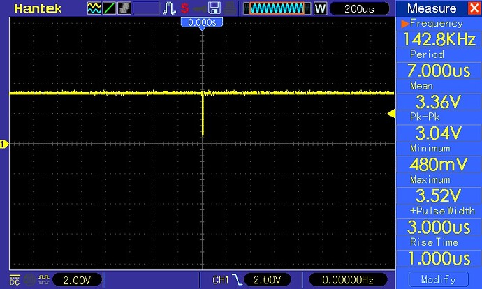Click the grayed printer icon
482x289 pixels.
click(230, 8)
